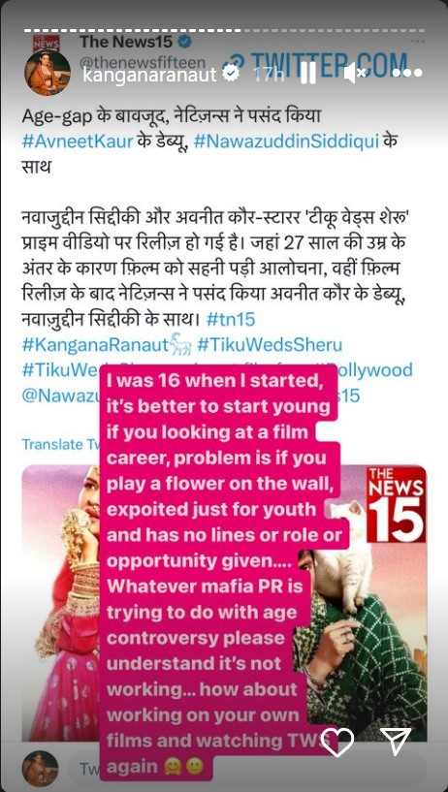
Task: Click the Translate Tweet link
Action: tap(61, 444)
